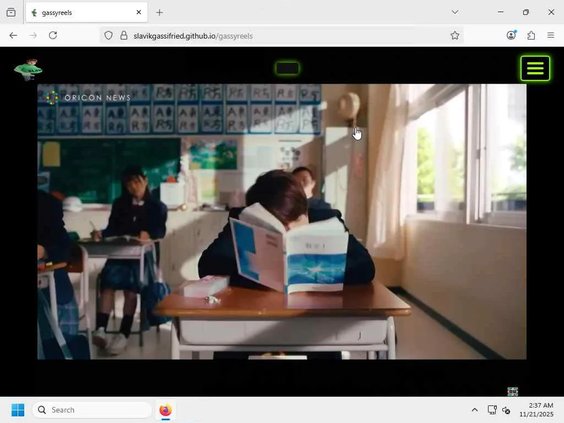Open the extensions puzzle icon

pos(531,35)
